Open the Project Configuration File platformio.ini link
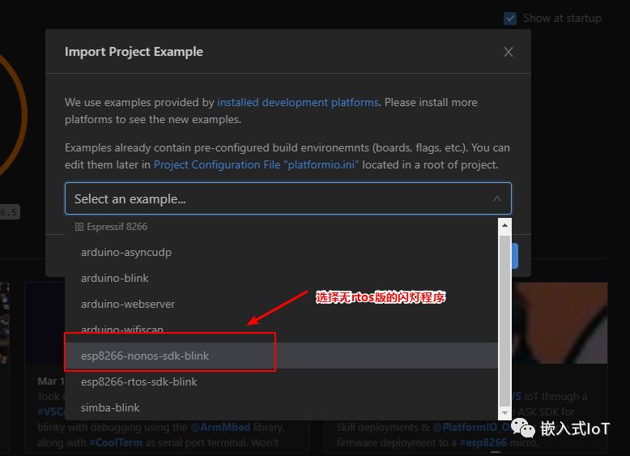The image size is (630, 456). pyautogui.click(x=256, y=164)
